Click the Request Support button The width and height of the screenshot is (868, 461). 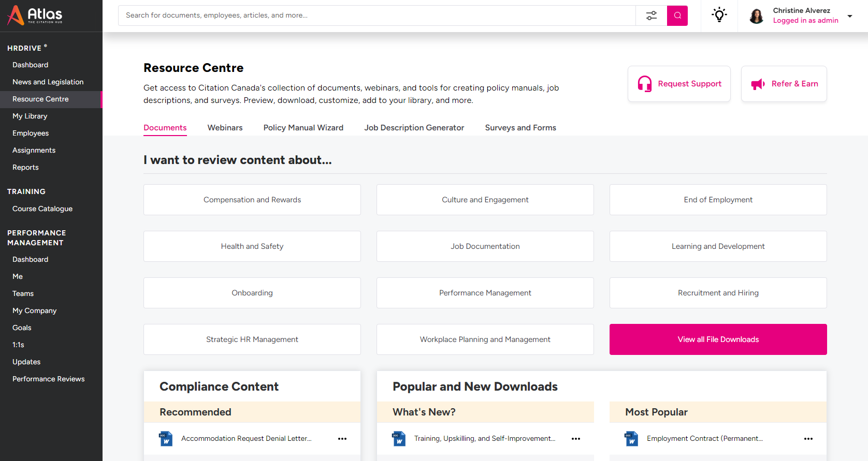click(x=679, y=84)
